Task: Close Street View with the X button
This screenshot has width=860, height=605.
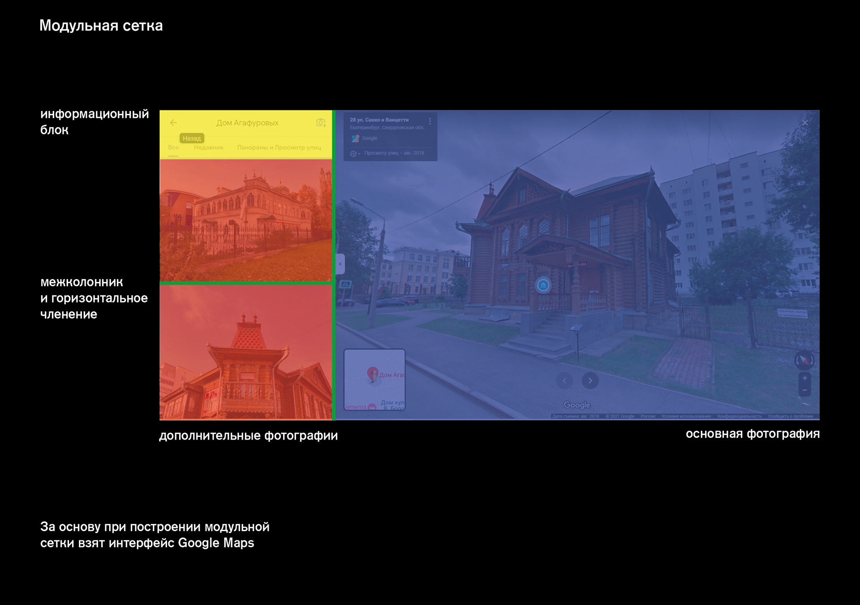Action: 805,122
